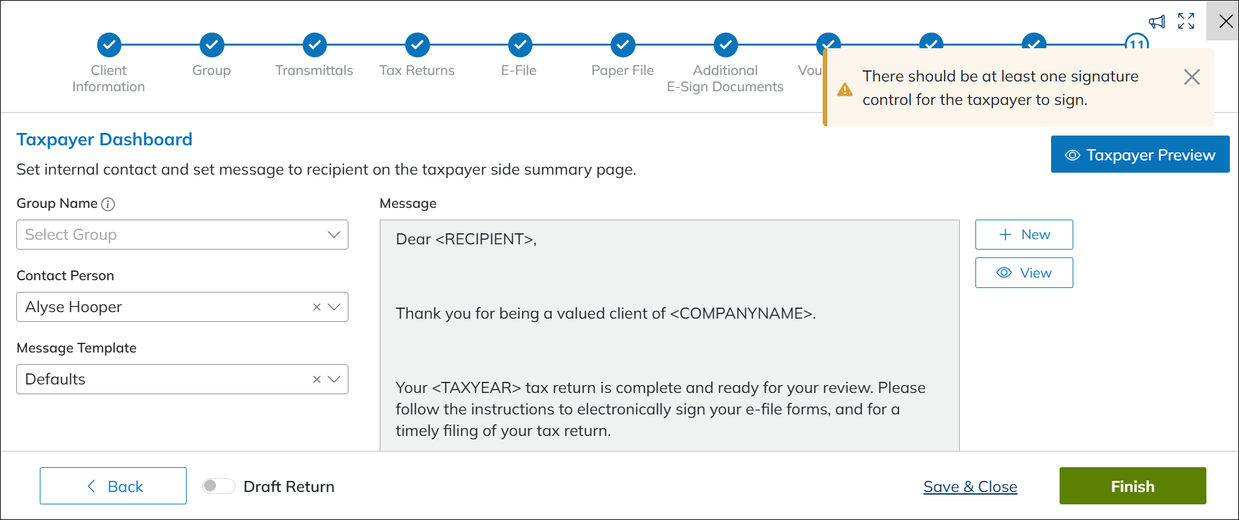Click the fullscreen expand icon
Image resolution: width=1239 pixels, height=520 pixels.
1186,21
